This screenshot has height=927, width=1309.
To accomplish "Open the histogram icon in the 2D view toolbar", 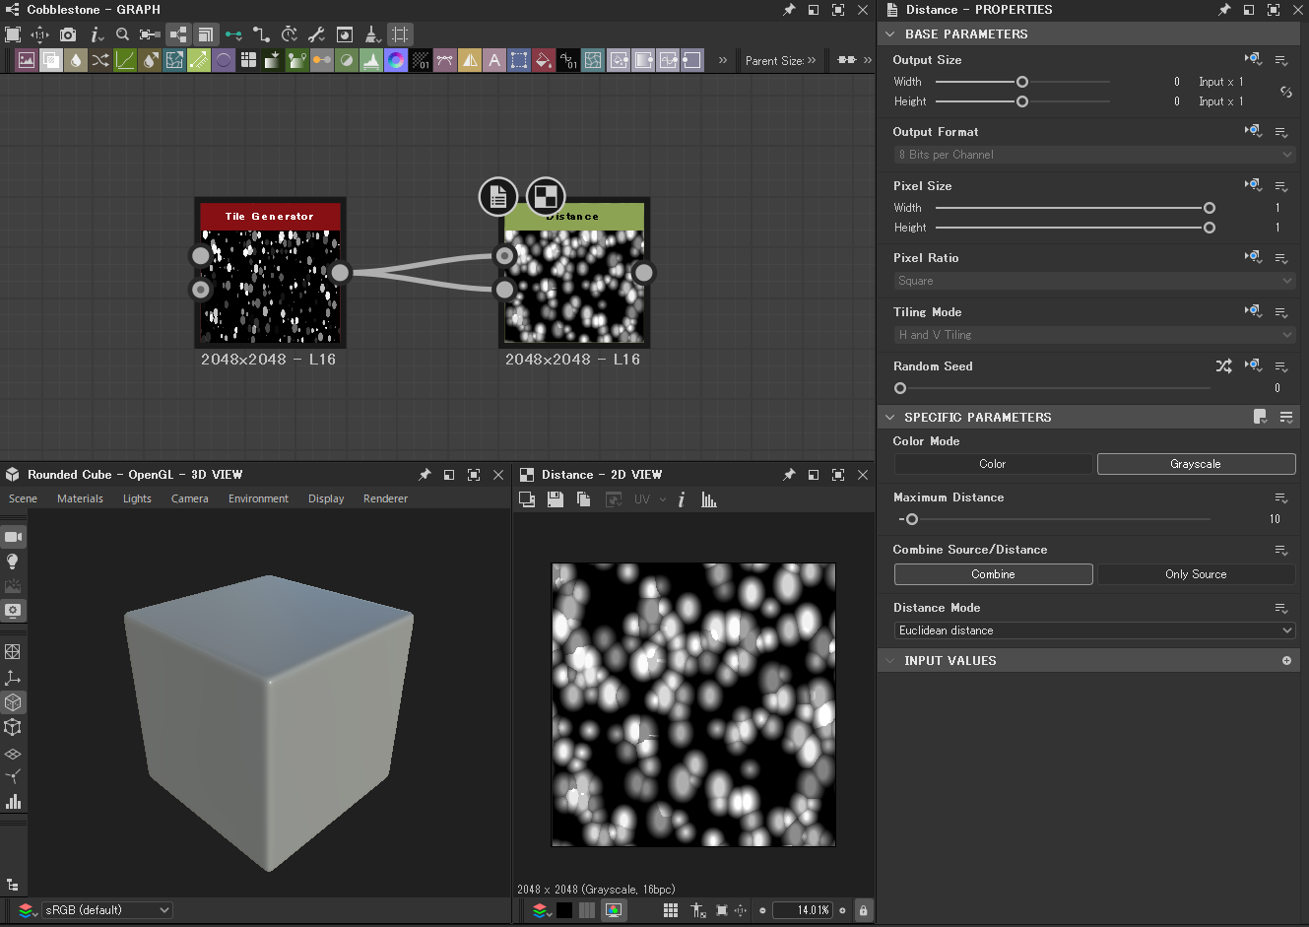I will point(708,499).
